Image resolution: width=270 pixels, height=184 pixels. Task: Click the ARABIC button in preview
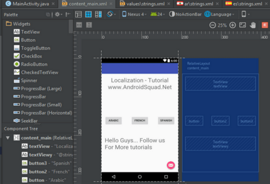[x=113, y=120]
